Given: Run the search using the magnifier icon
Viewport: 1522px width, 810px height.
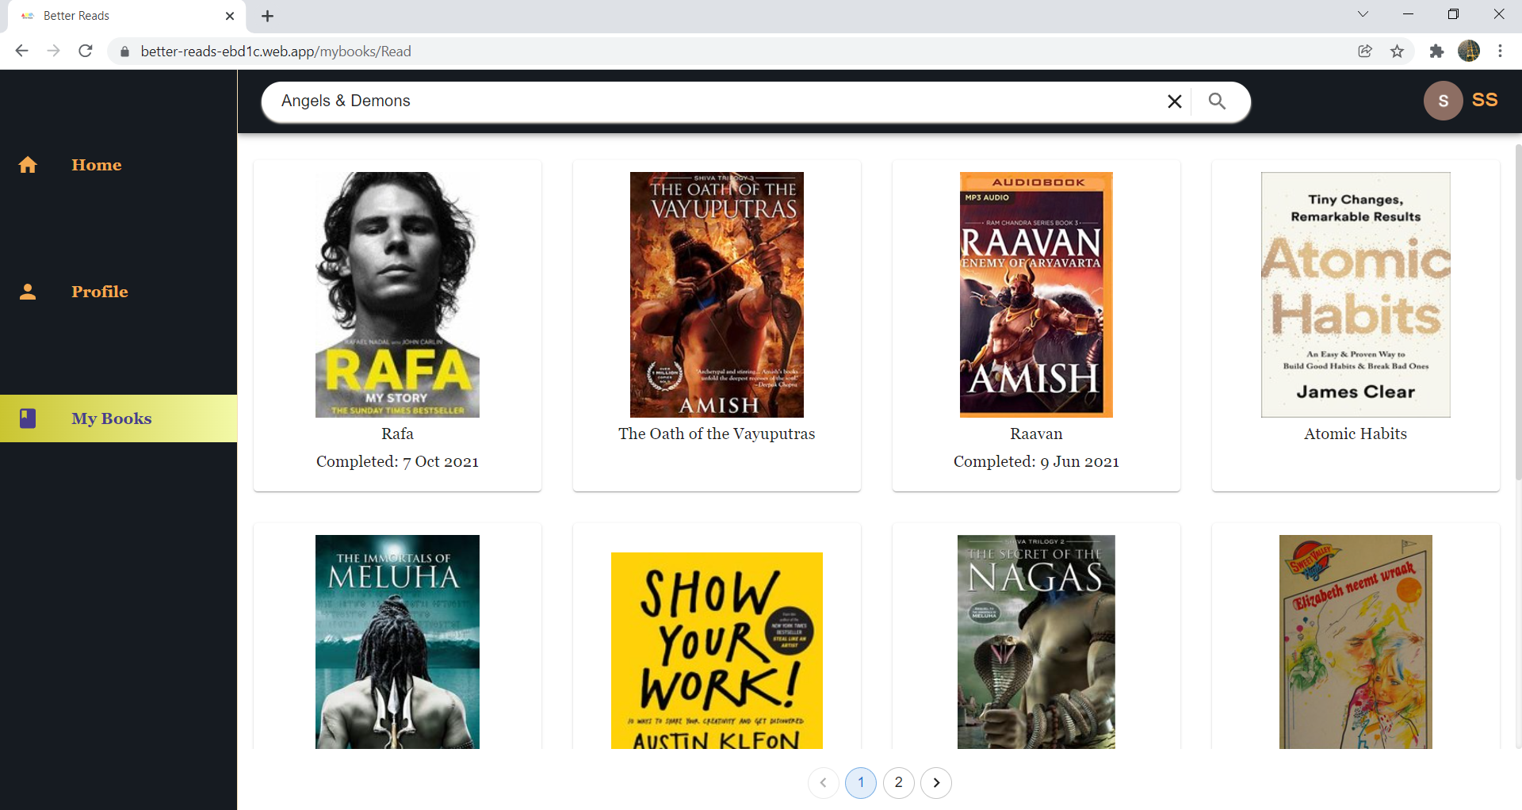Looking at the screenshot, I should [x=1218, y=101].
